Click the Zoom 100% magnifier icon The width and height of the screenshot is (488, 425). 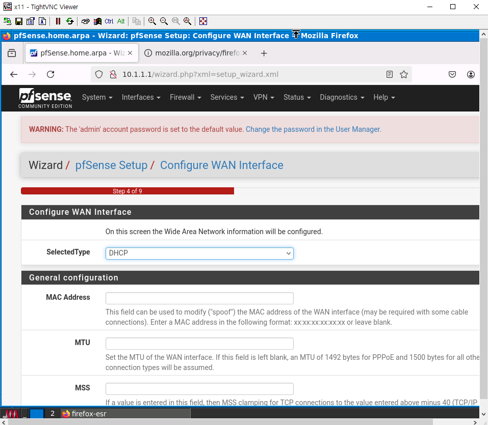point(175,21)
